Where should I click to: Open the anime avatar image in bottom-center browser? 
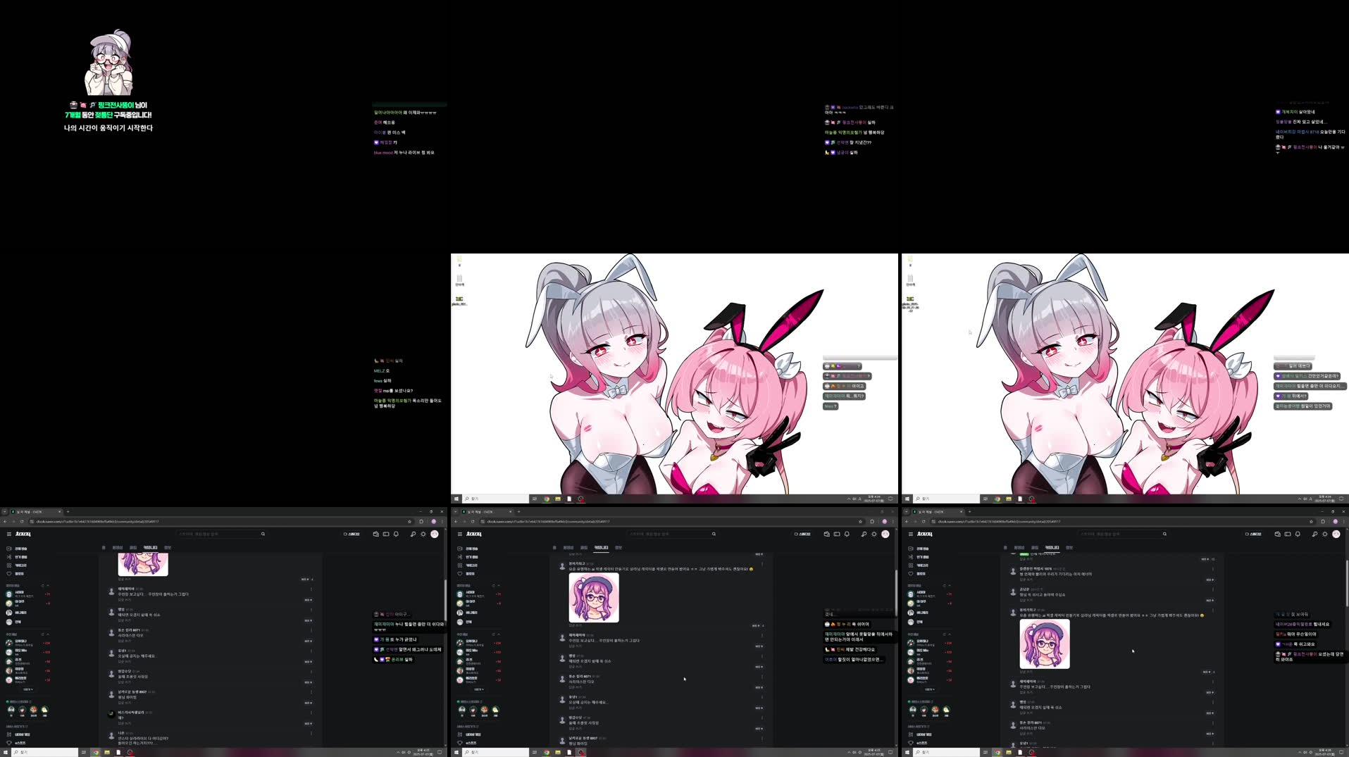click(x=594, y=598)
